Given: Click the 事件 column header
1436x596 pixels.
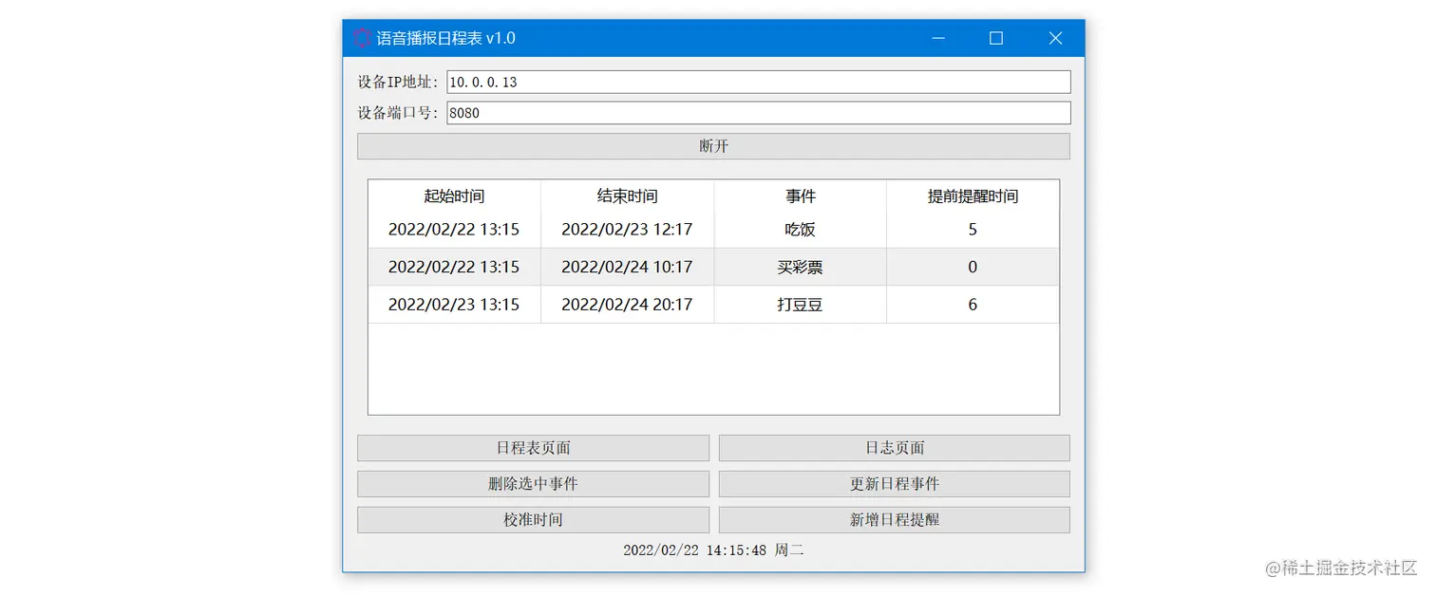Looking at the screenshot, I should [x=800, y=196].
